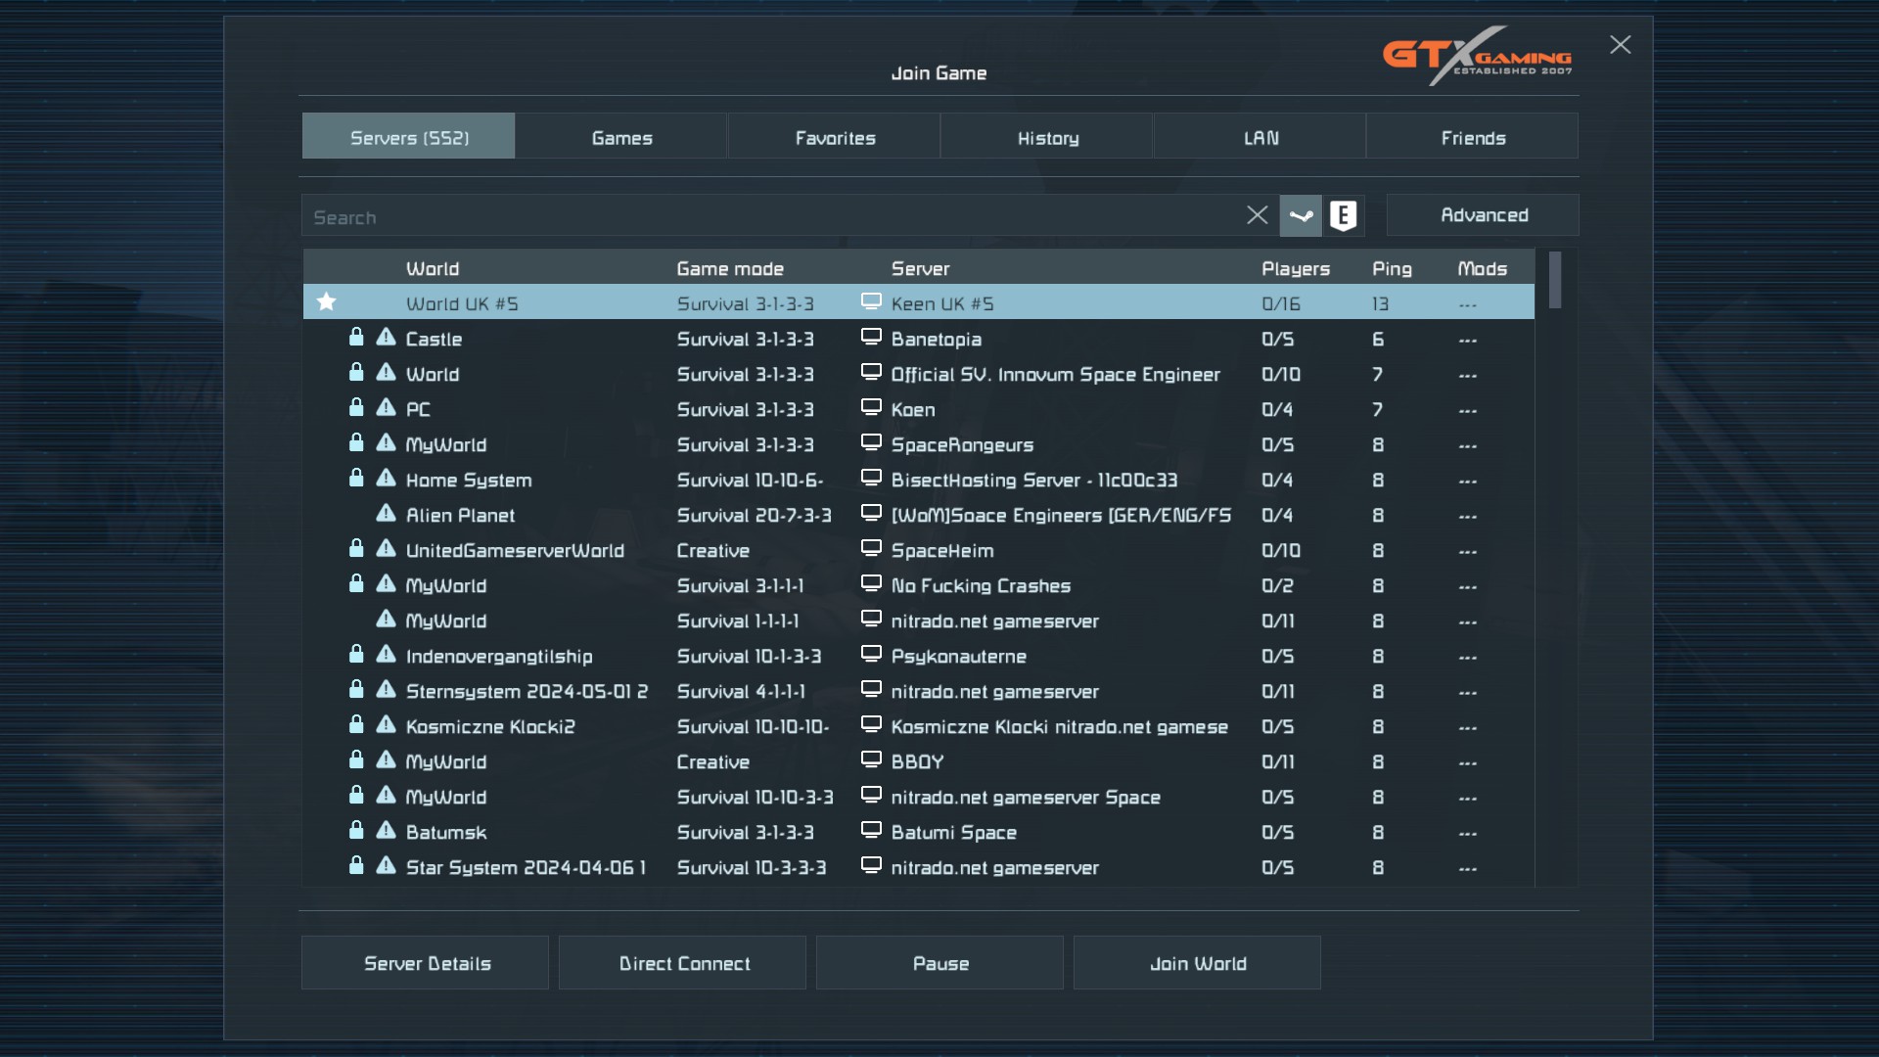The image size is (1879, 1057).
Task: Click the GTX Gaming logo banner
Action: pos(1477,57)
